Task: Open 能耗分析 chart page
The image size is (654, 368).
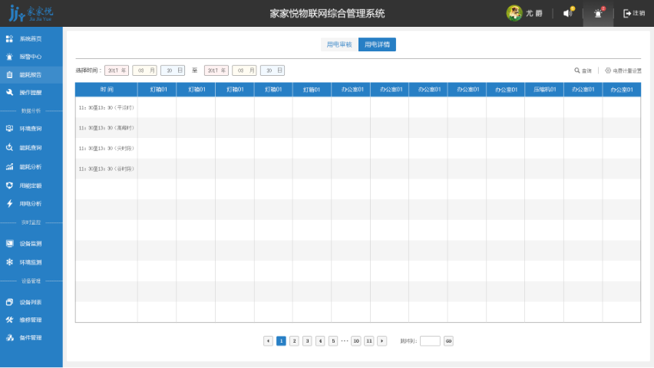Action: [31, 166]
